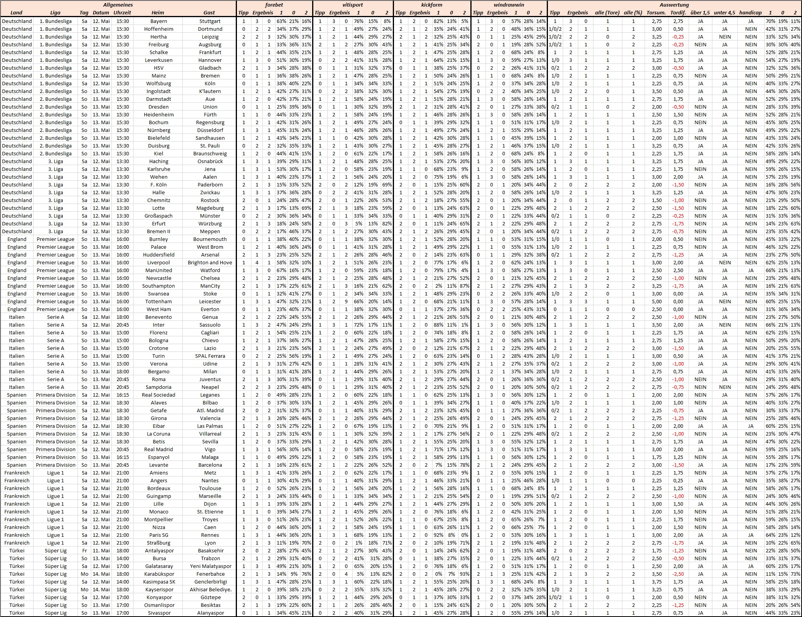Select the alle (%) column header
The width and height of the screenshot is (802, 617).
(x=633, y=12)
